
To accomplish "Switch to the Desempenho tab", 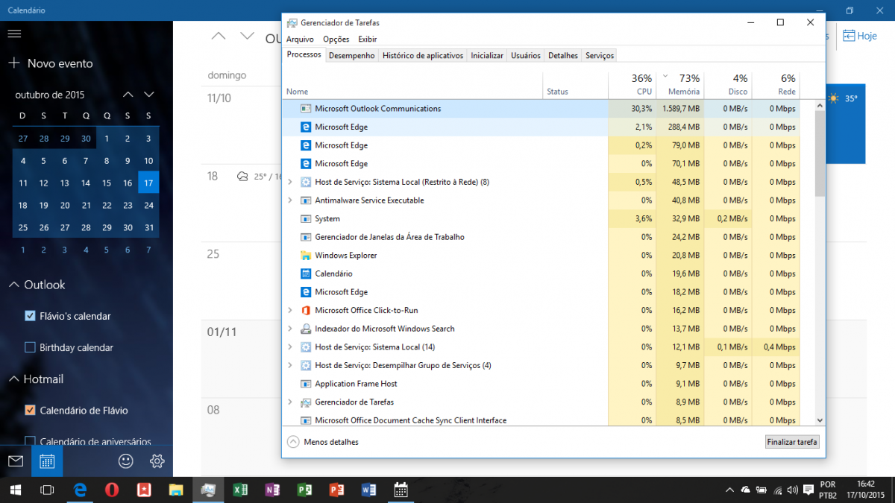I will coord(352,56).
